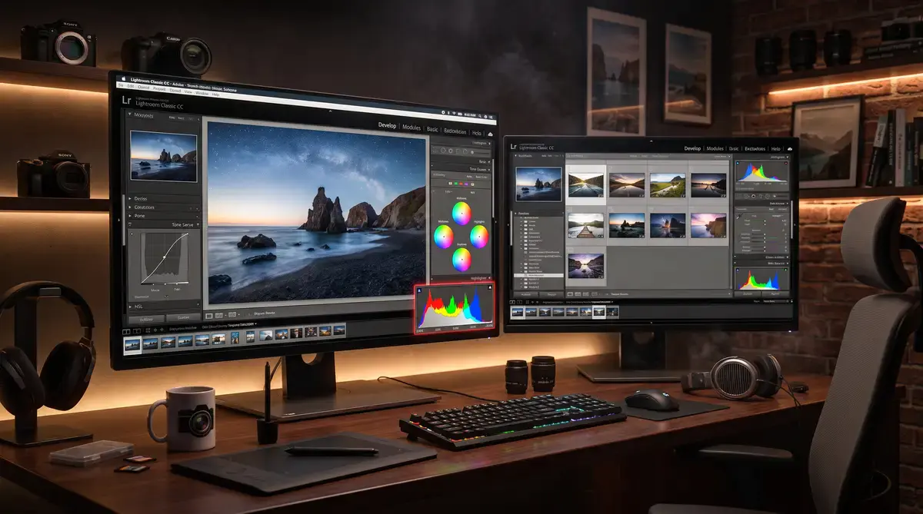Viewport: 923px width, 514px height.
Task: Open cloud sync icon on the right monitor
Action: pos(790,148)
